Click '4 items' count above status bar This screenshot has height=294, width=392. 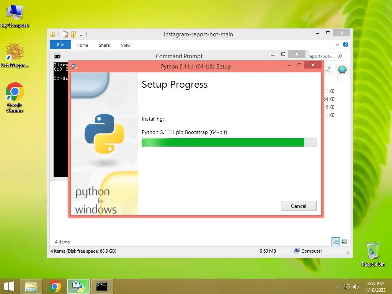[62, 242]
